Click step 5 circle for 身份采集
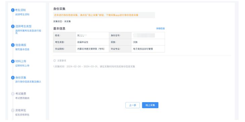245x122 pixels. pos(13,78)
